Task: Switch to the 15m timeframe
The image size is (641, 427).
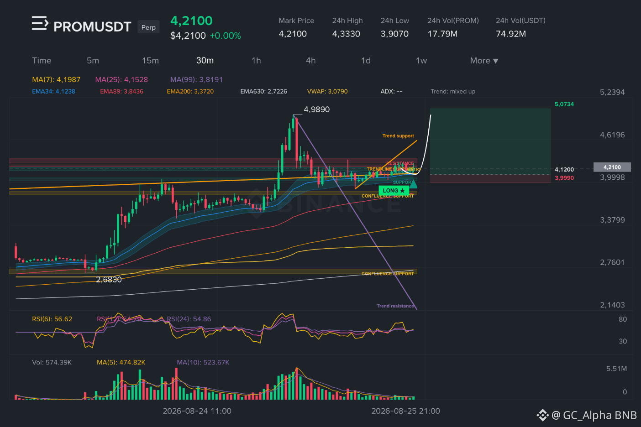Action: pos(150,61)
